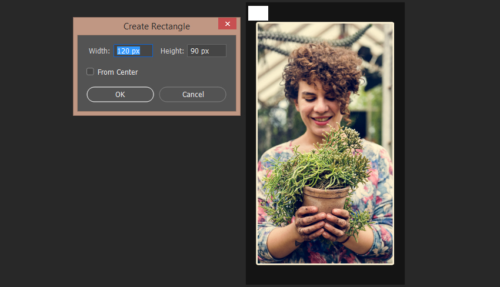Screen dimensions: 500x287
Task: Close the Create Rectangle dialog with the red X
Action: point(228,24)
